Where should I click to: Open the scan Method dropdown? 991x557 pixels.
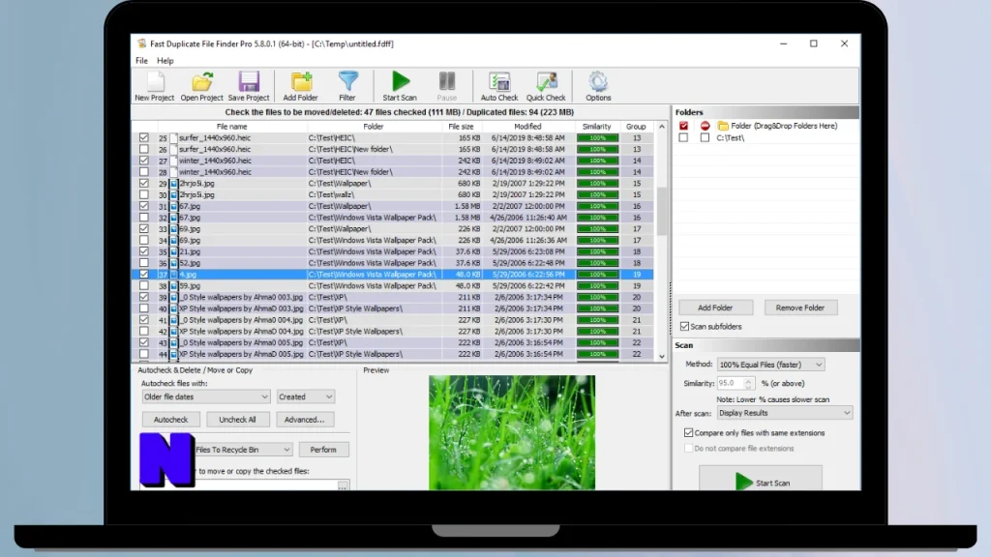tap(770, 365)
